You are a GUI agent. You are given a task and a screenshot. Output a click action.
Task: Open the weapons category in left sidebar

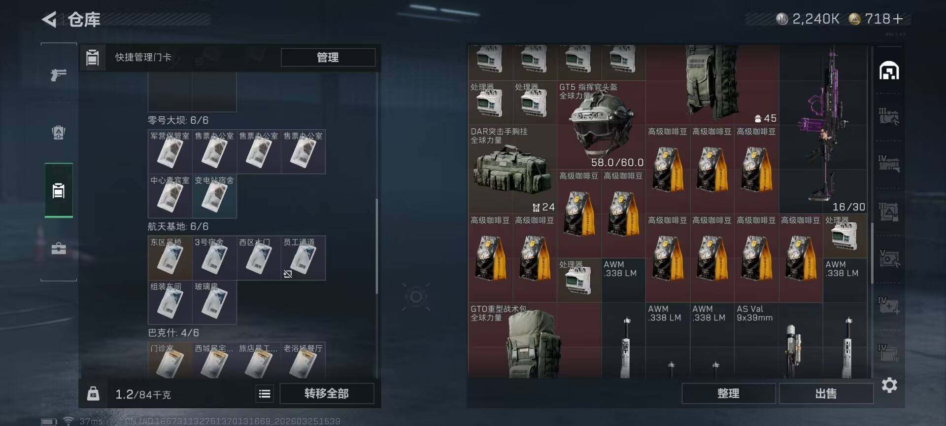pos(59,74)
